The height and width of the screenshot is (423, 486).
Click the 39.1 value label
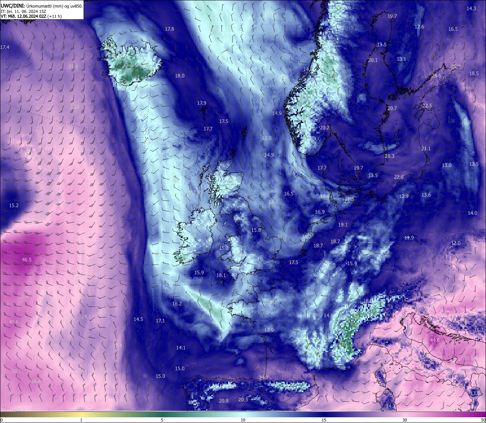coord(16,371)
